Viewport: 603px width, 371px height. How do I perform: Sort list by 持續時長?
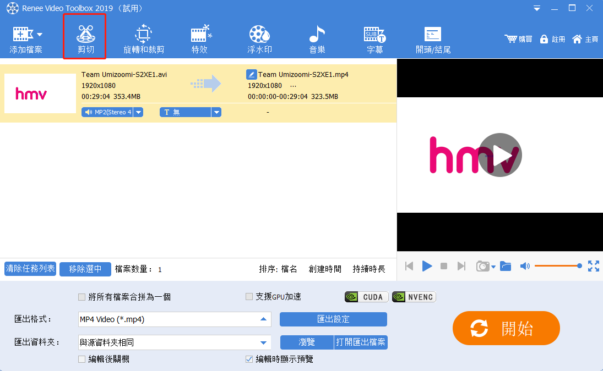[x=369, y=269]
